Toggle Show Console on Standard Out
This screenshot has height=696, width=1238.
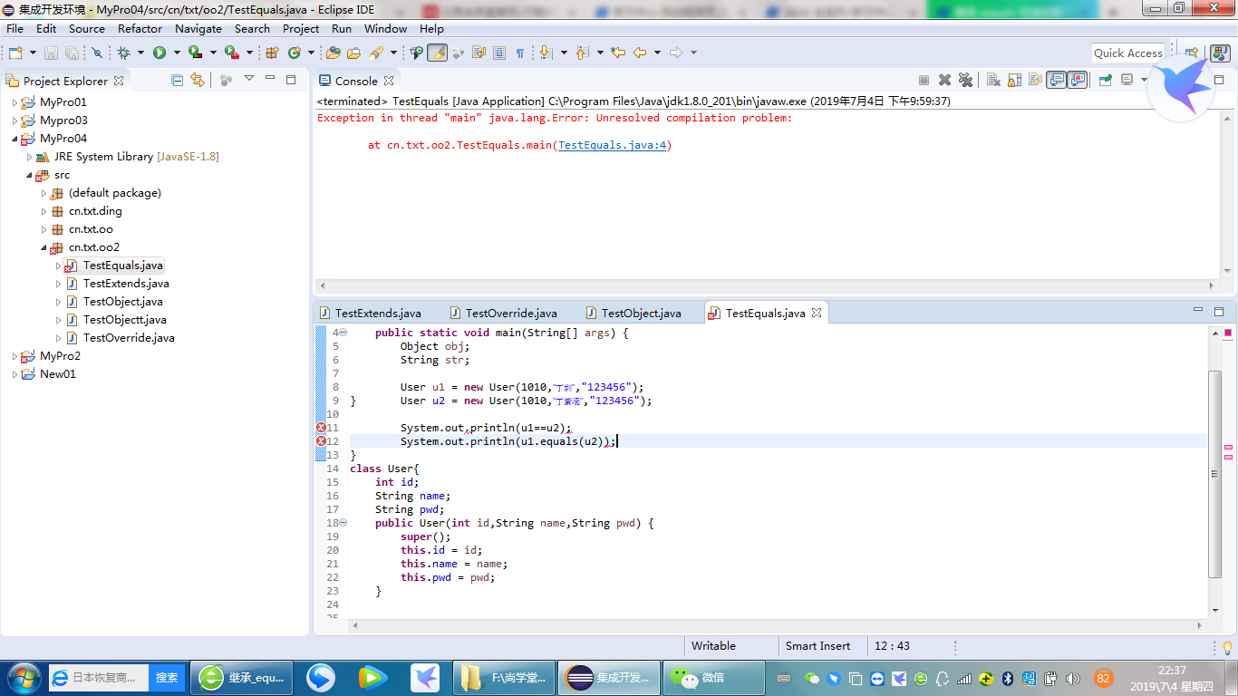(1056, 80)
